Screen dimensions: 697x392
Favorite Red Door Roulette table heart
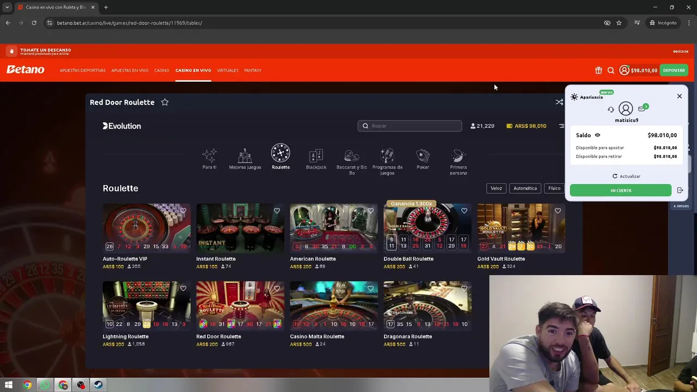coord(277,289)
